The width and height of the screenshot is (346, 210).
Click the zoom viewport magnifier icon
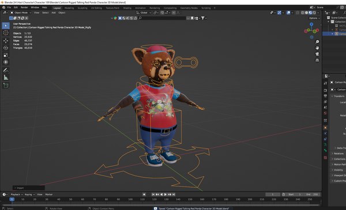coord(317,42)
